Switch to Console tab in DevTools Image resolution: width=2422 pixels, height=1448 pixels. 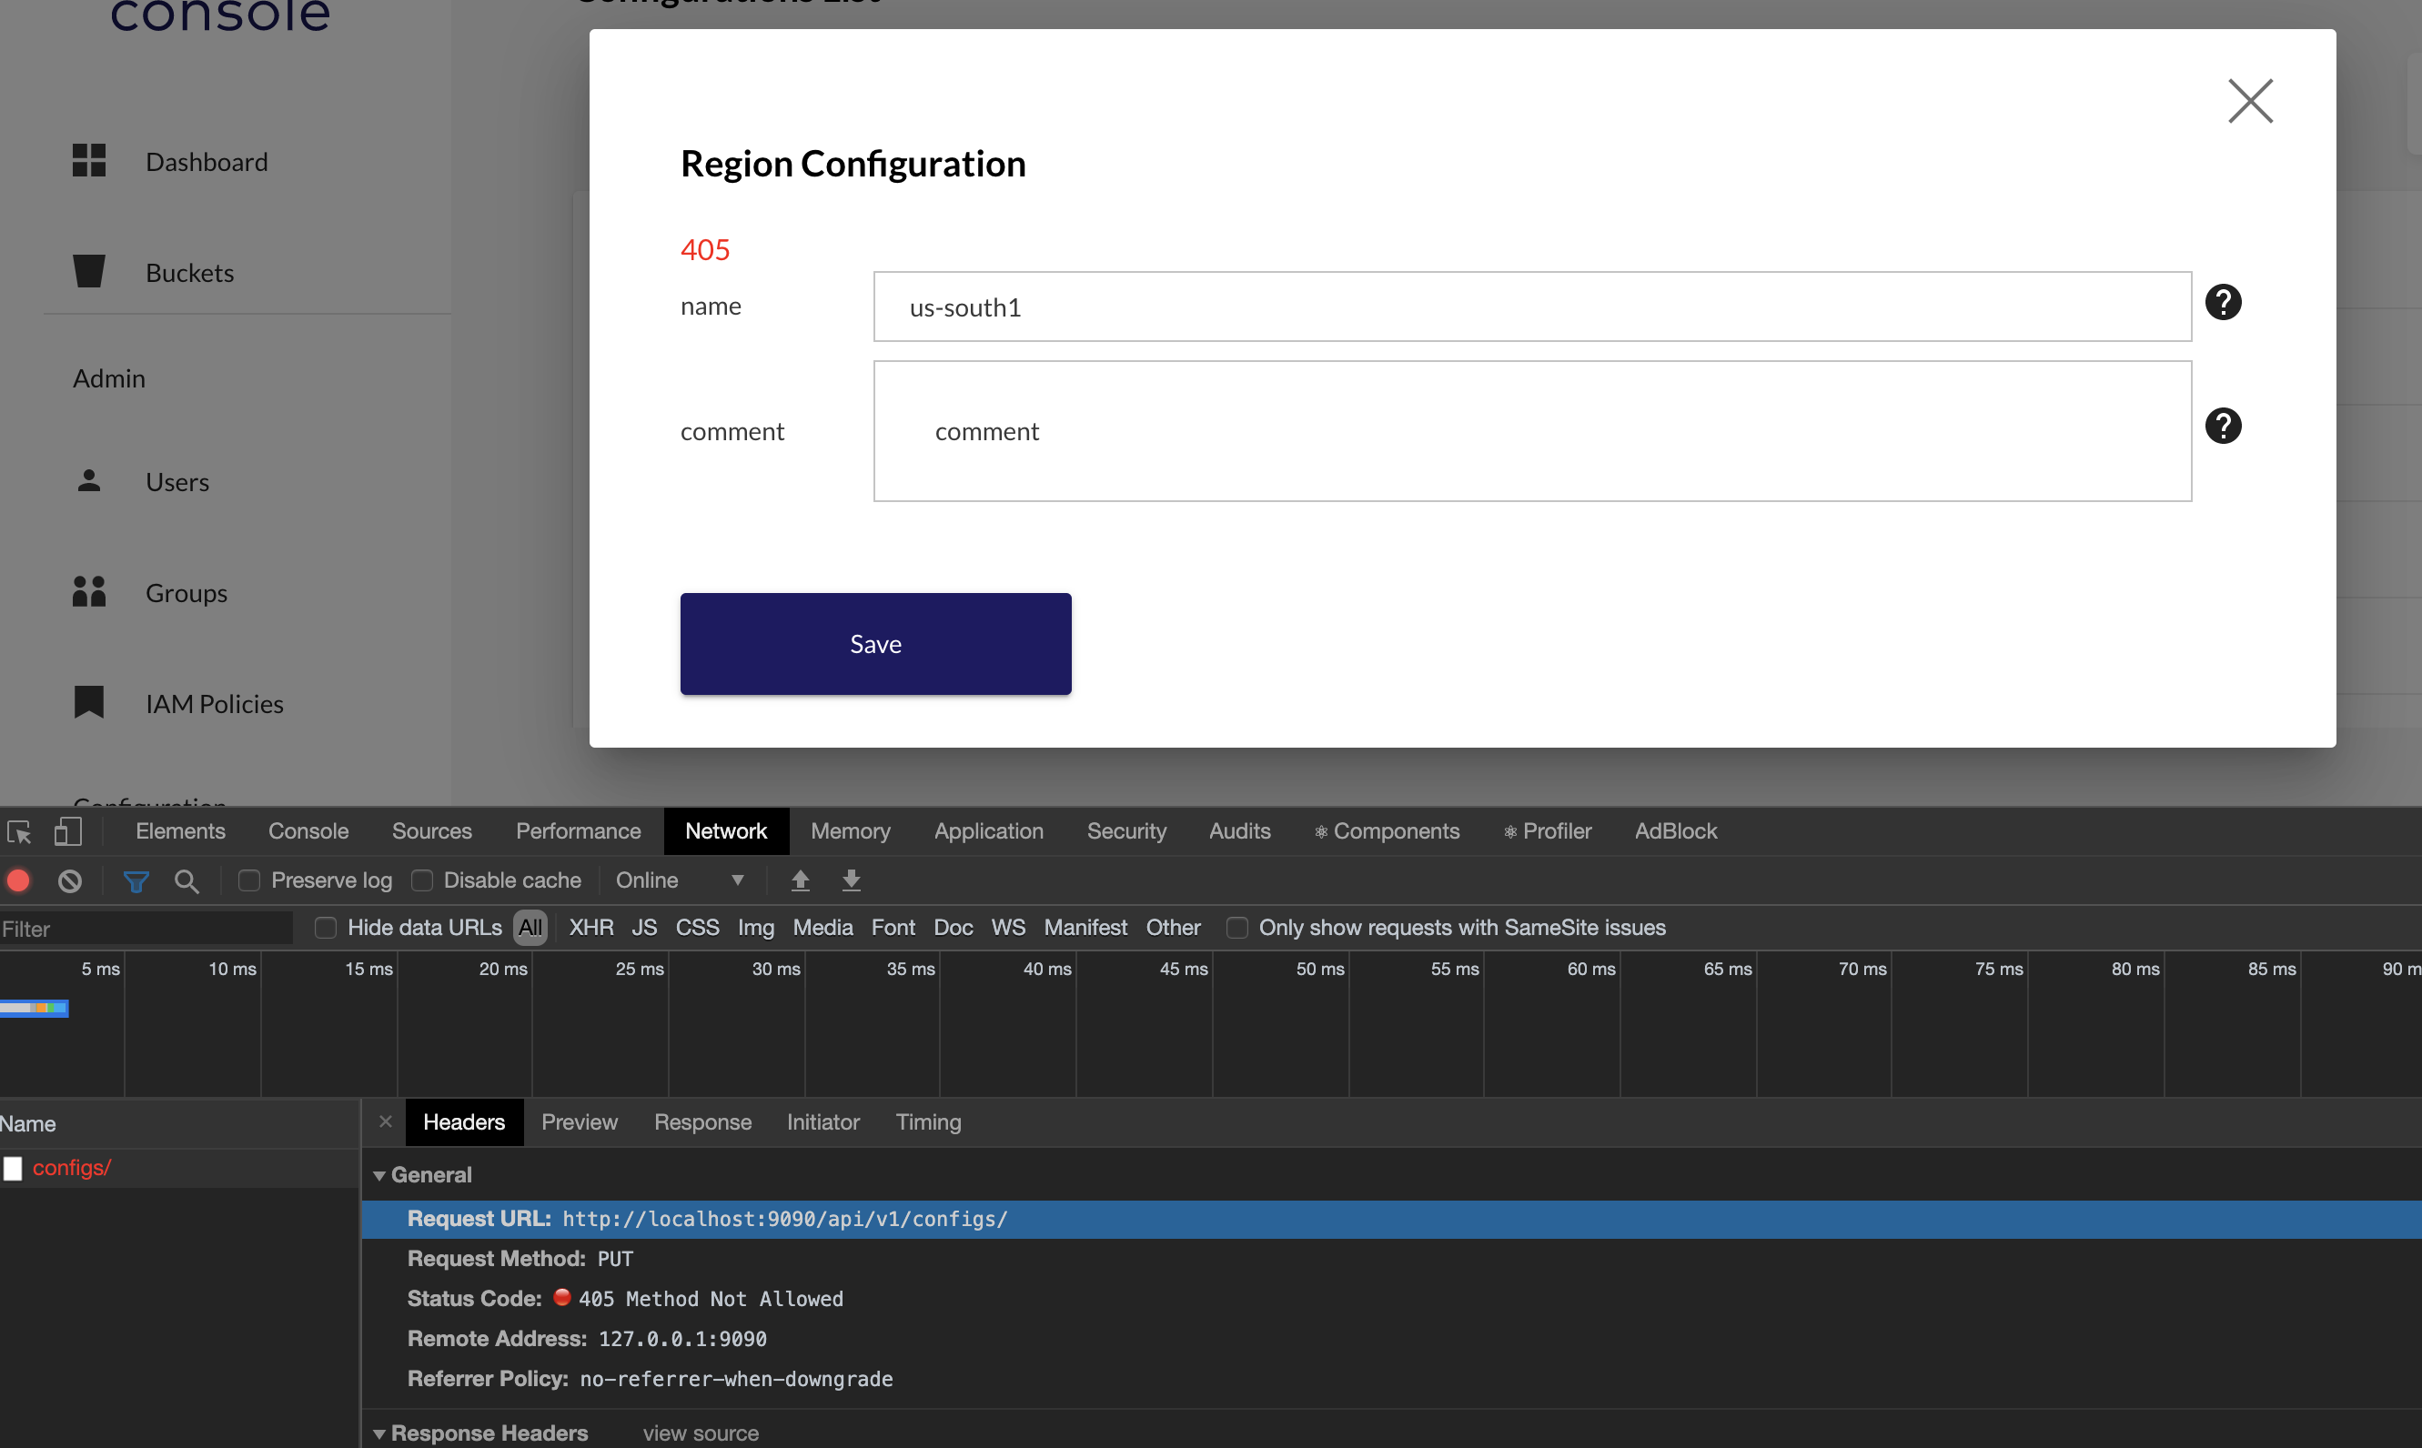click(x=308, y=831)
